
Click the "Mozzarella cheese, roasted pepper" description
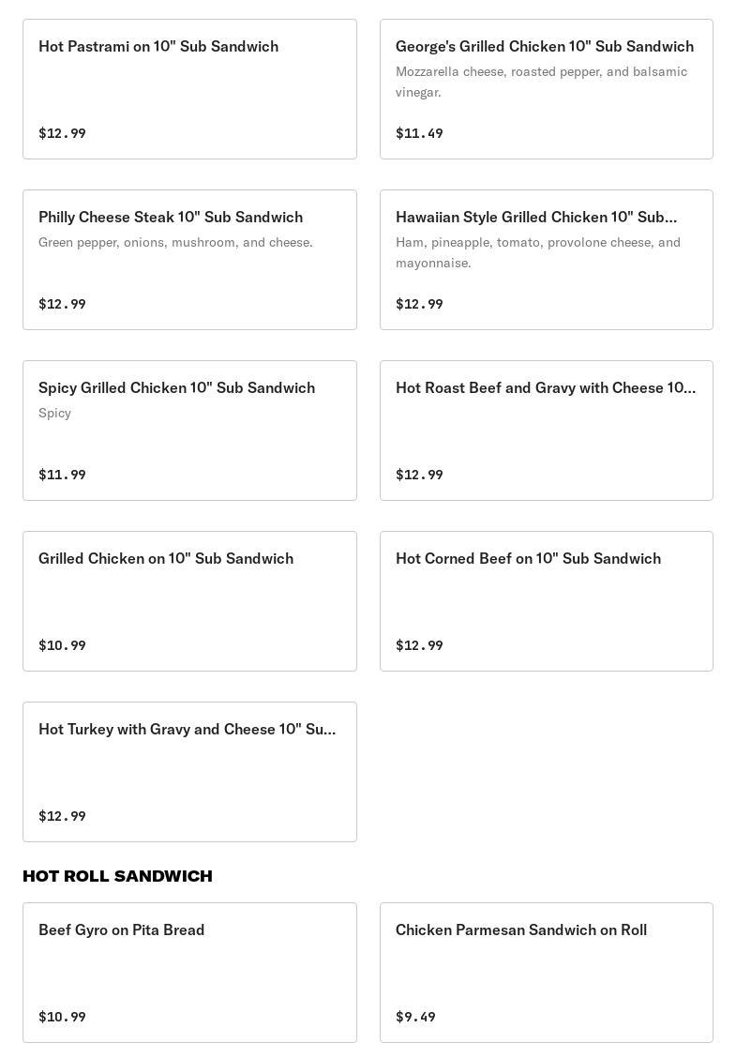541,82
